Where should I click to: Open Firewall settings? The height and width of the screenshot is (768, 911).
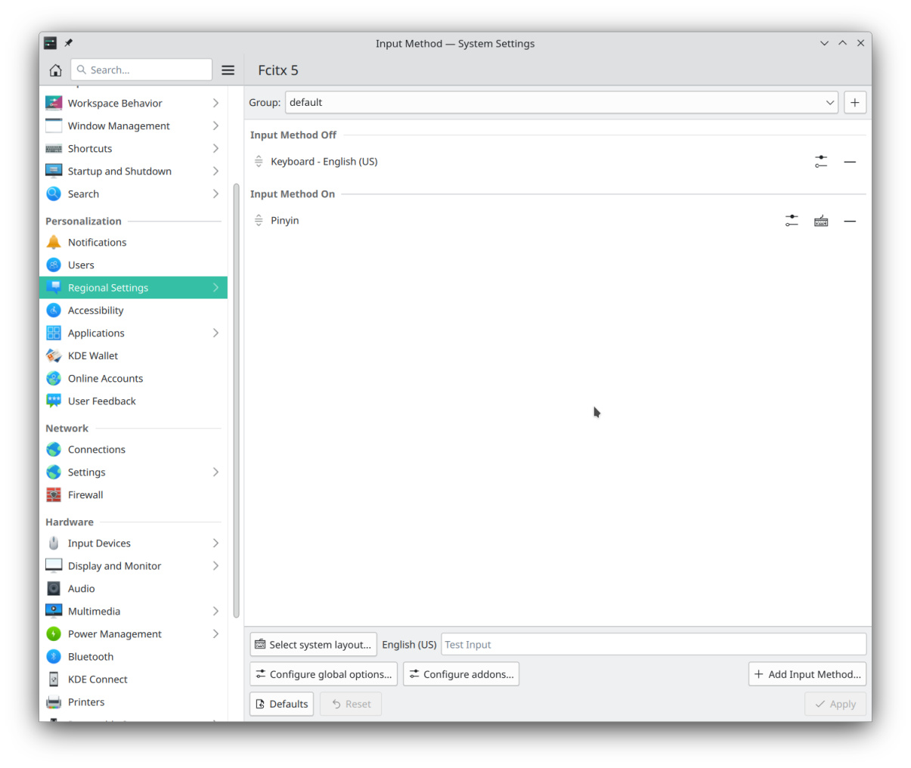(x=133, y=495)
